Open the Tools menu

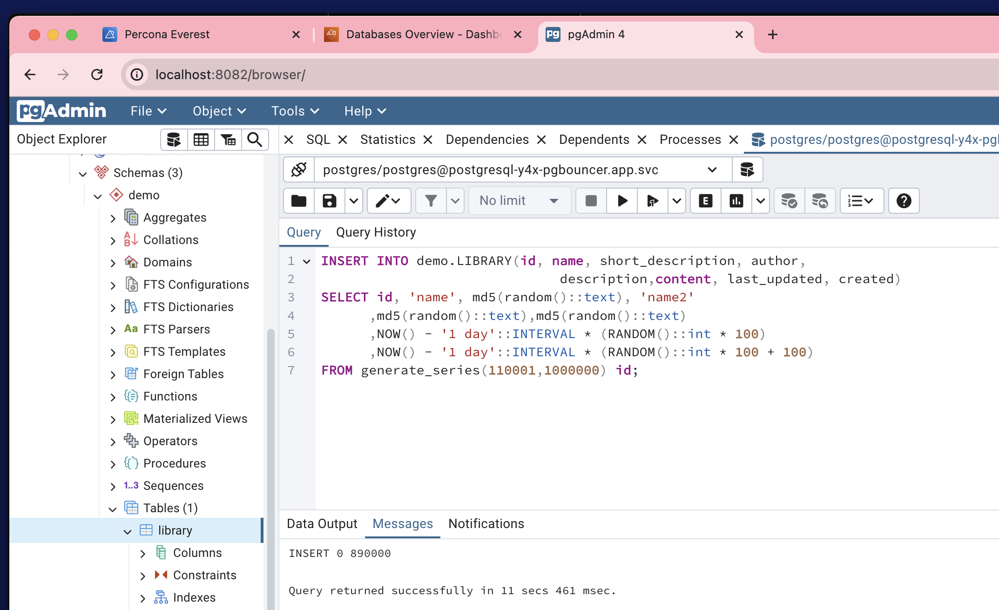click(x=295, y=111)
